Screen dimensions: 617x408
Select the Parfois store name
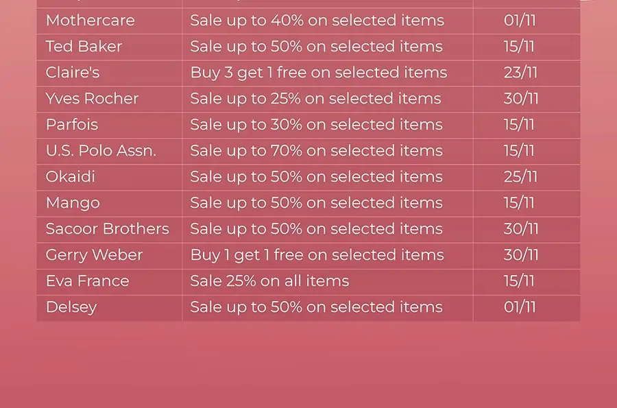[x=72, y=125]
